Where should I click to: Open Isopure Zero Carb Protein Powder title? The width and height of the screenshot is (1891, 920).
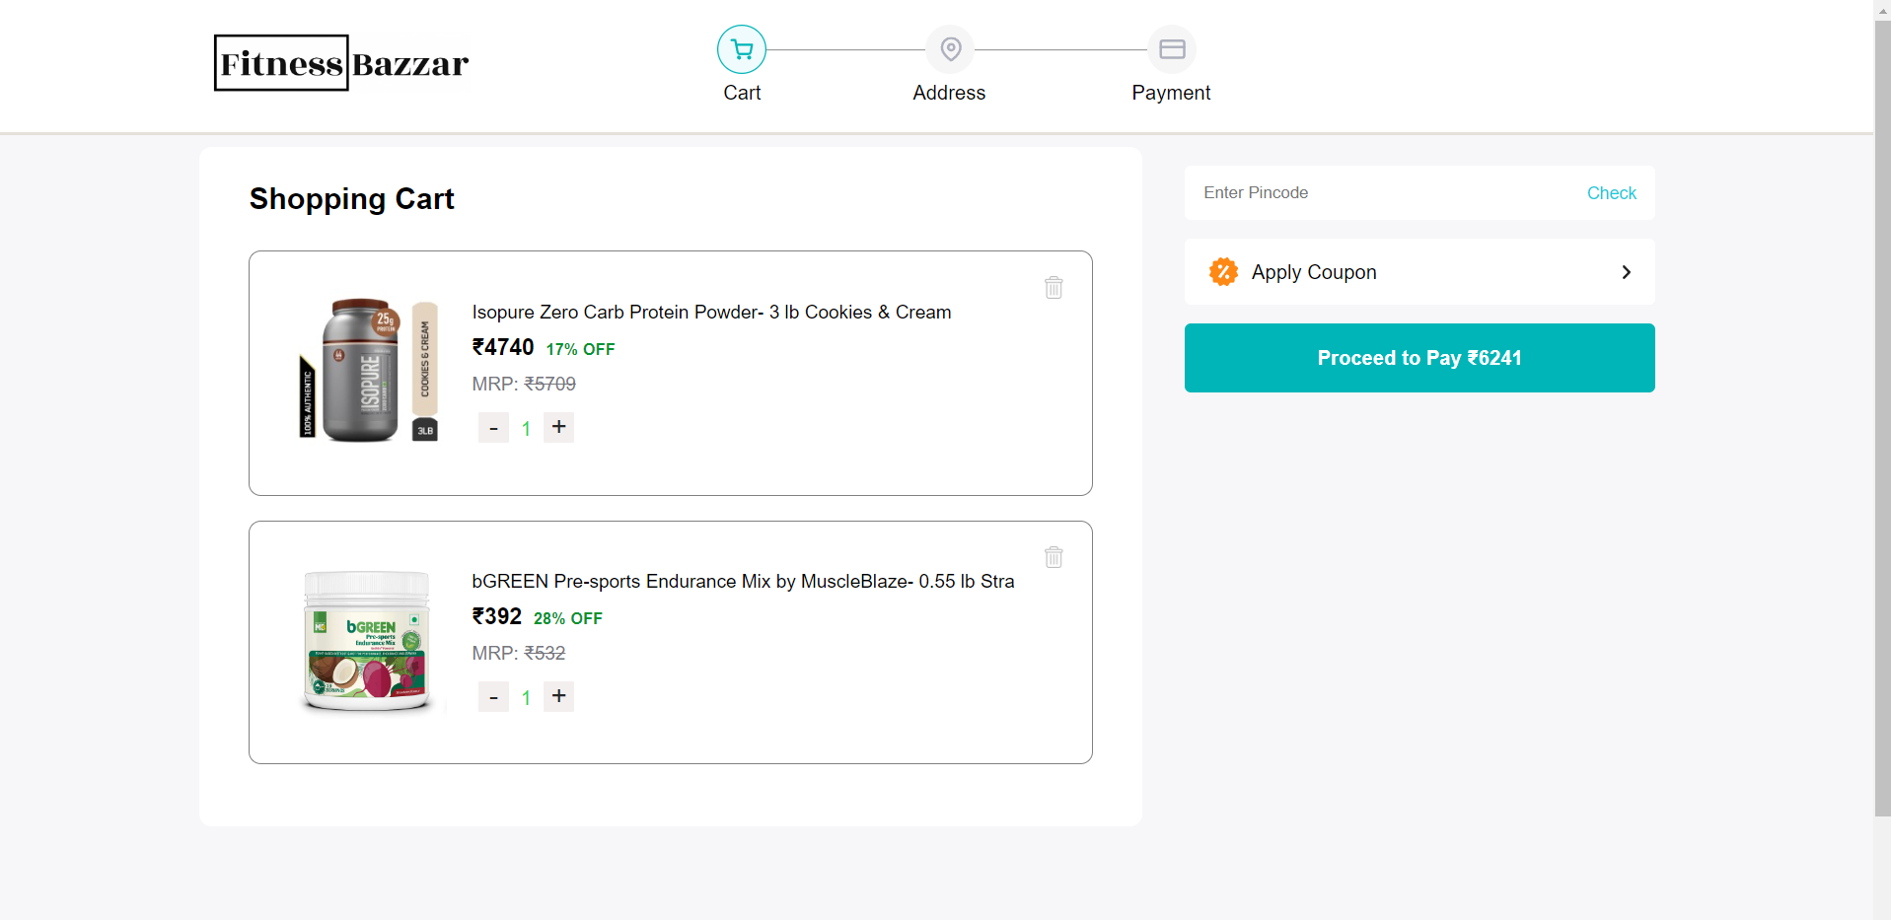[x=711, y=313]
